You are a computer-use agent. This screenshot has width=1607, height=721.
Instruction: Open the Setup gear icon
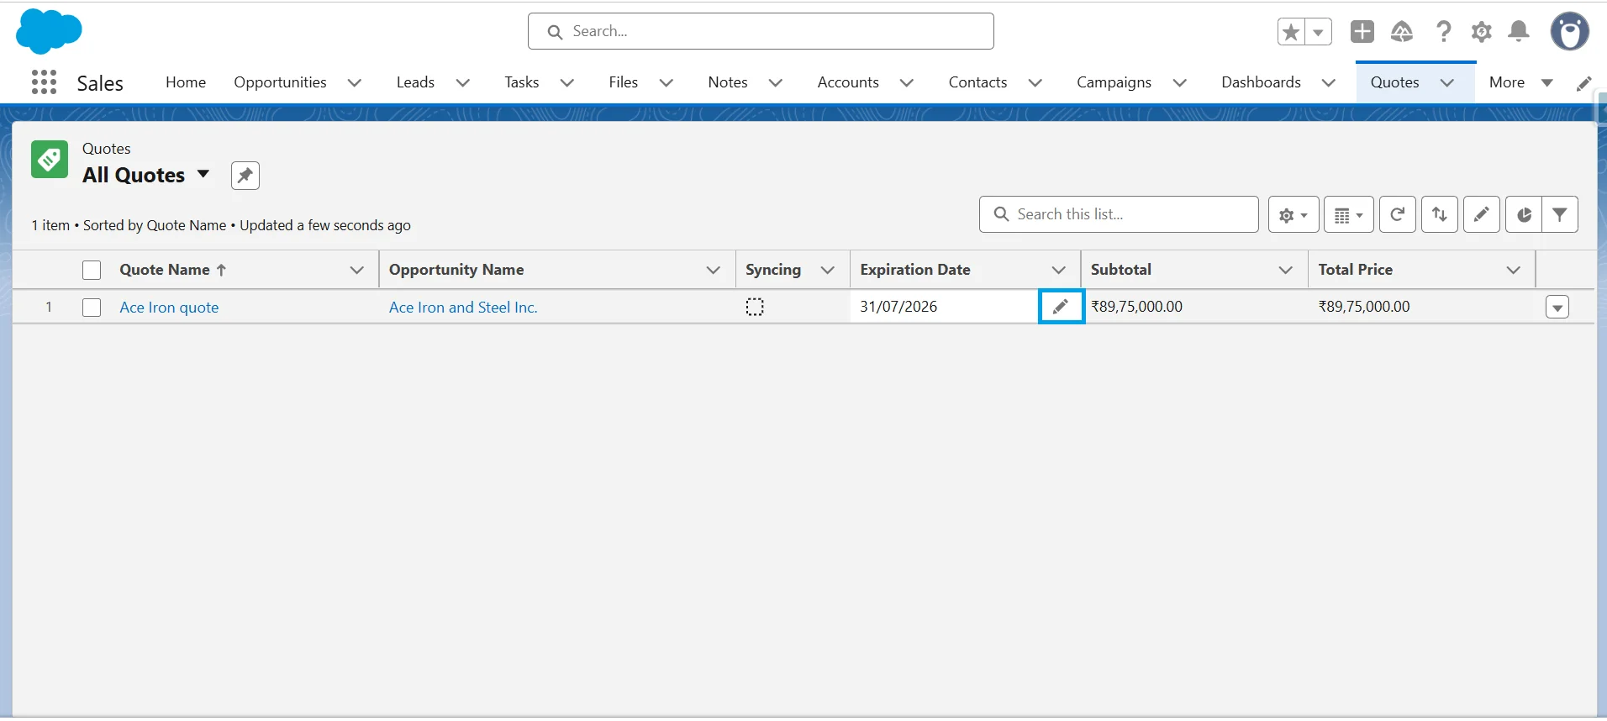click(x=1481, y=32)
